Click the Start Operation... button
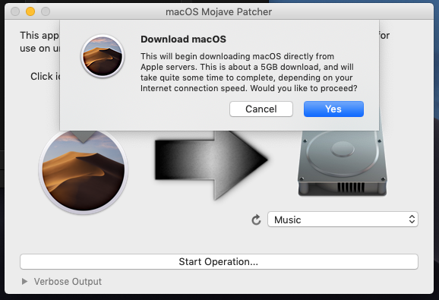Image resolution: width=439 pixels, height=300 pixels. tap(219, 262)
